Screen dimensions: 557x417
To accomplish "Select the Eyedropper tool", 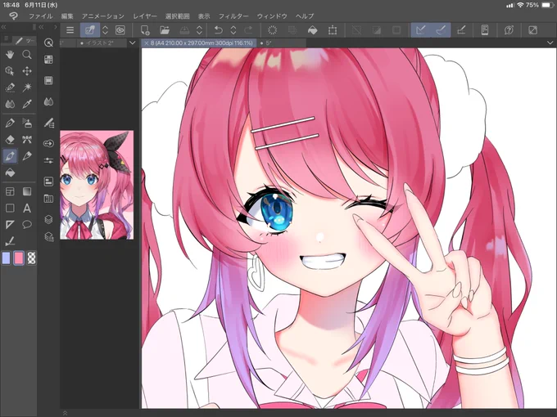I will [x=27, y=104].
